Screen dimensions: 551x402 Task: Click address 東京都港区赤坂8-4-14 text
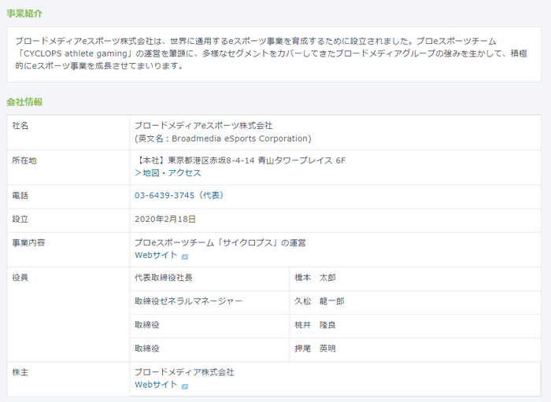pyautogui.click(x=211, y=160)
